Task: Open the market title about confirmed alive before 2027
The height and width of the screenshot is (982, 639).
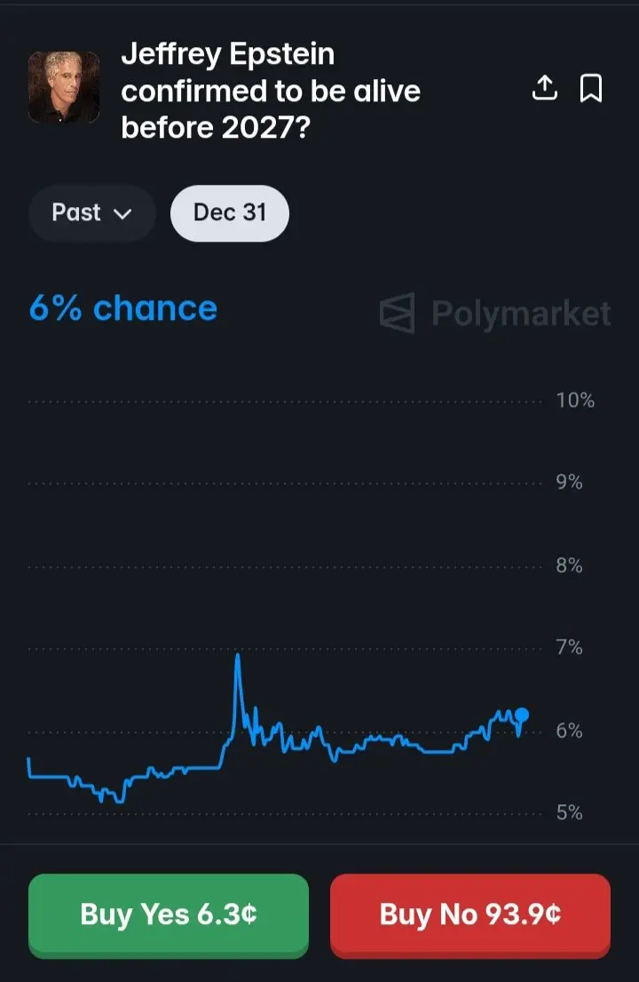Action: pos(271,91)
